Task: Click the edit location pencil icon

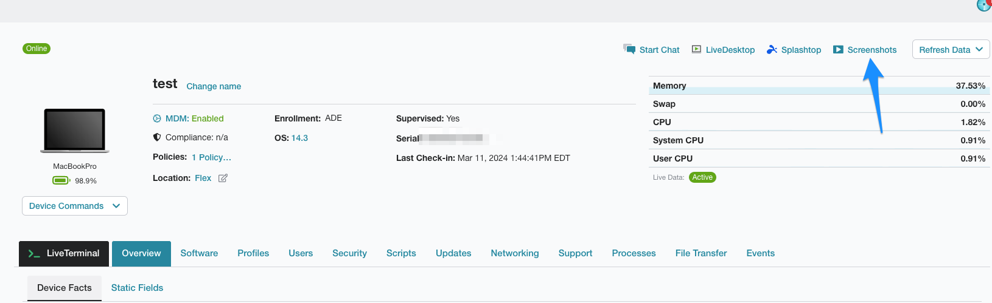Action: pyautogui.click(x=223, y=178)
